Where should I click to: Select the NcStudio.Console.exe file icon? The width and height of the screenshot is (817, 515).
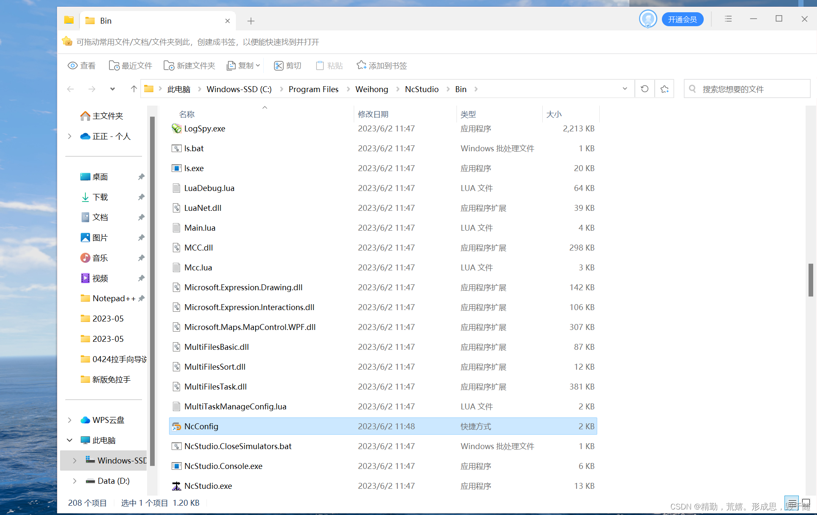176,466
